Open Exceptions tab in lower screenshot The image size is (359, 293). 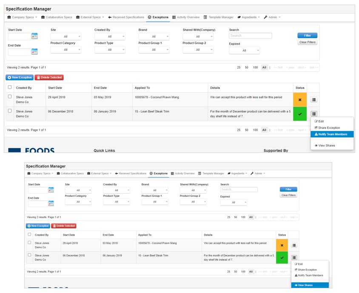(x=158, y=174)
